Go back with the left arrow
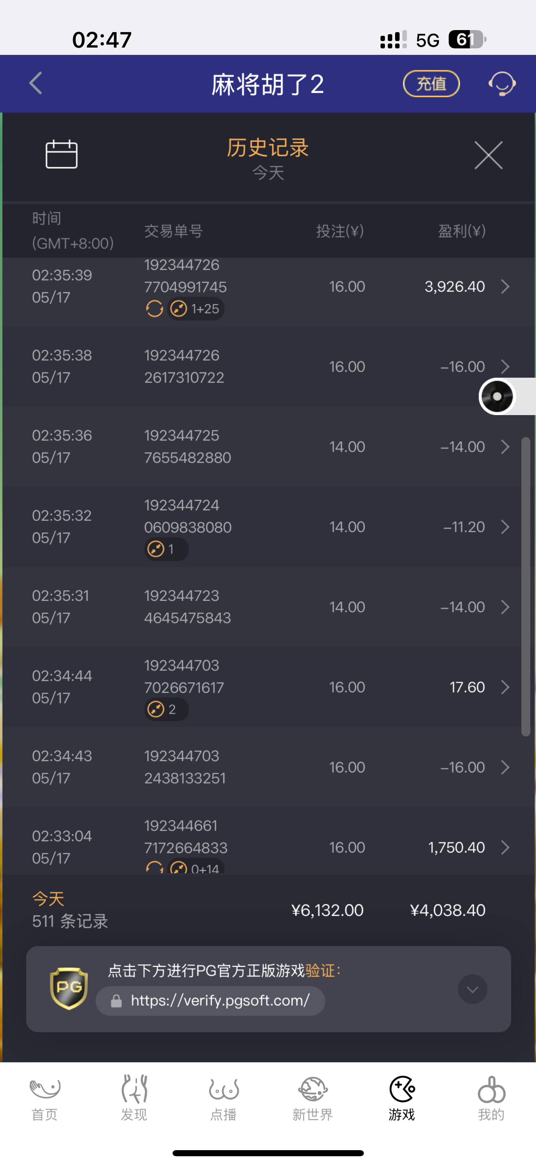The image size is (536, 1166). tap(36, 83)
